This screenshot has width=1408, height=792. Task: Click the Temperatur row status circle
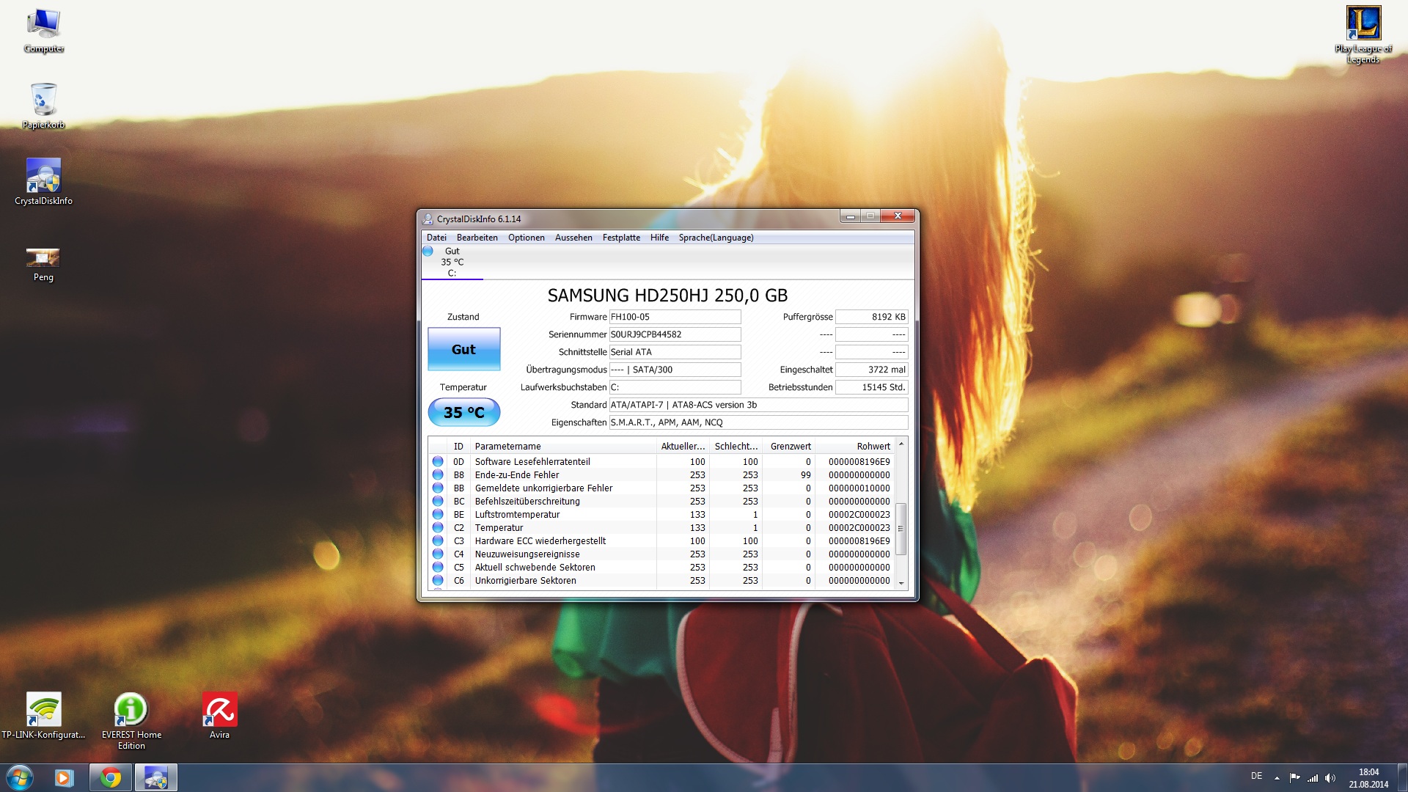[x=438, y=528]
